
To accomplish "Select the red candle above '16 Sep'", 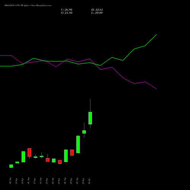I will (x=29, y=152).
